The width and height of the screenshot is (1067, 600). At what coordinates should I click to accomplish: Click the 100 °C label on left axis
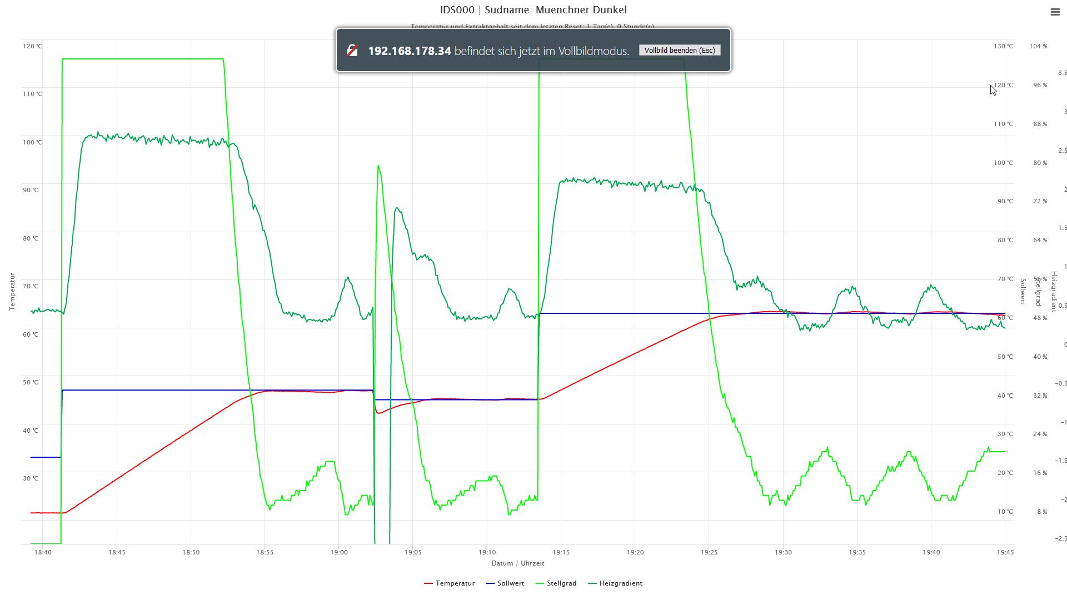(32, 142)
